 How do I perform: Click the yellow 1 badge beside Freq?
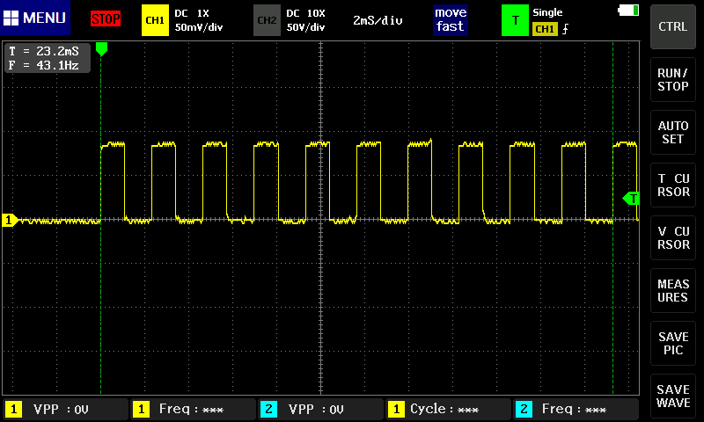coord(141,410)
